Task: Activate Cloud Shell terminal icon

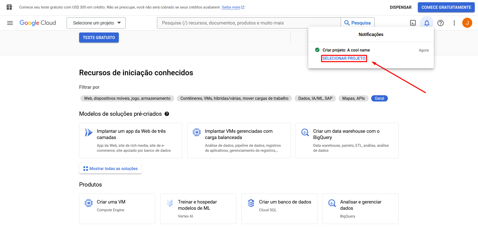Action: click(x=413, y=23)
